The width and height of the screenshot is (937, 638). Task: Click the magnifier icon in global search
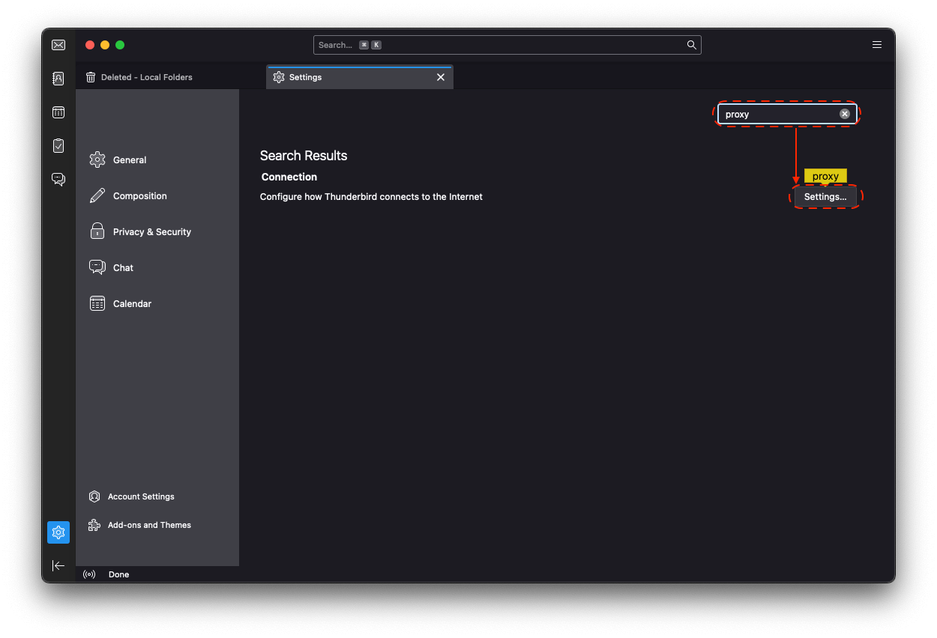click(691, 45)
